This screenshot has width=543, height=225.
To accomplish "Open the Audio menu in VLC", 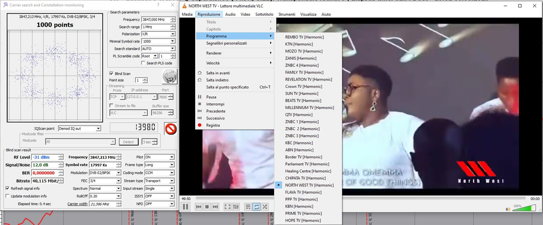I will 230,14.
